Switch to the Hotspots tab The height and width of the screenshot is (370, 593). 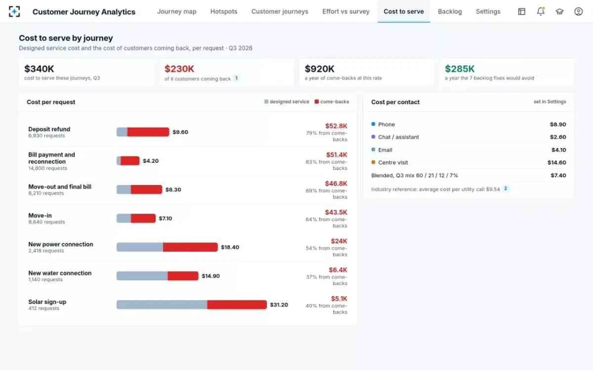(224, 11)
